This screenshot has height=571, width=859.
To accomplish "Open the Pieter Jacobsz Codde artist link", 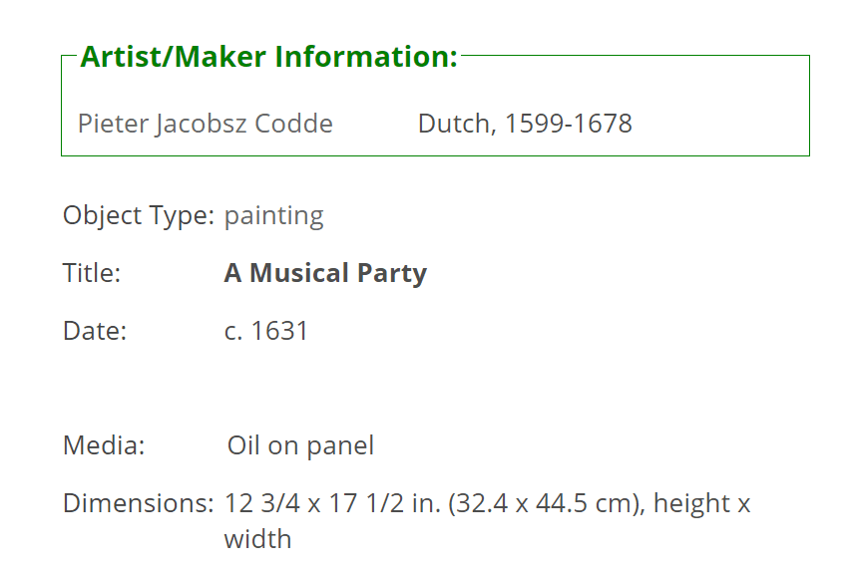I will [x=206, y=124].
